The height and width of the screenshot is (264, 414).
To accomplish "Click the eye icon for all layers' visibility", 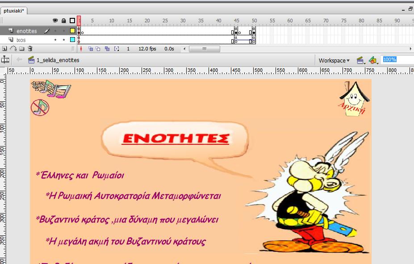I will tap(55, 21).
